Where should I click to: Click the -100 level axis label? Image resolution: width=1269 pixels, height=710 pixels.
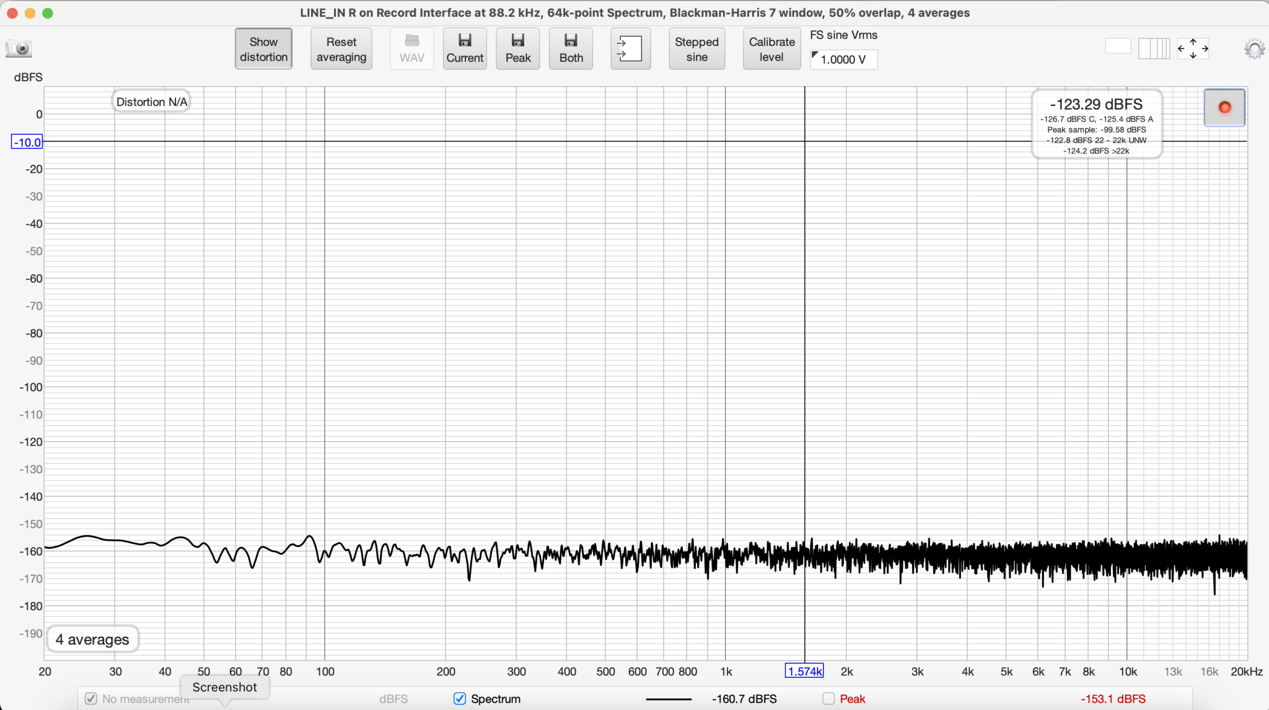31,387
